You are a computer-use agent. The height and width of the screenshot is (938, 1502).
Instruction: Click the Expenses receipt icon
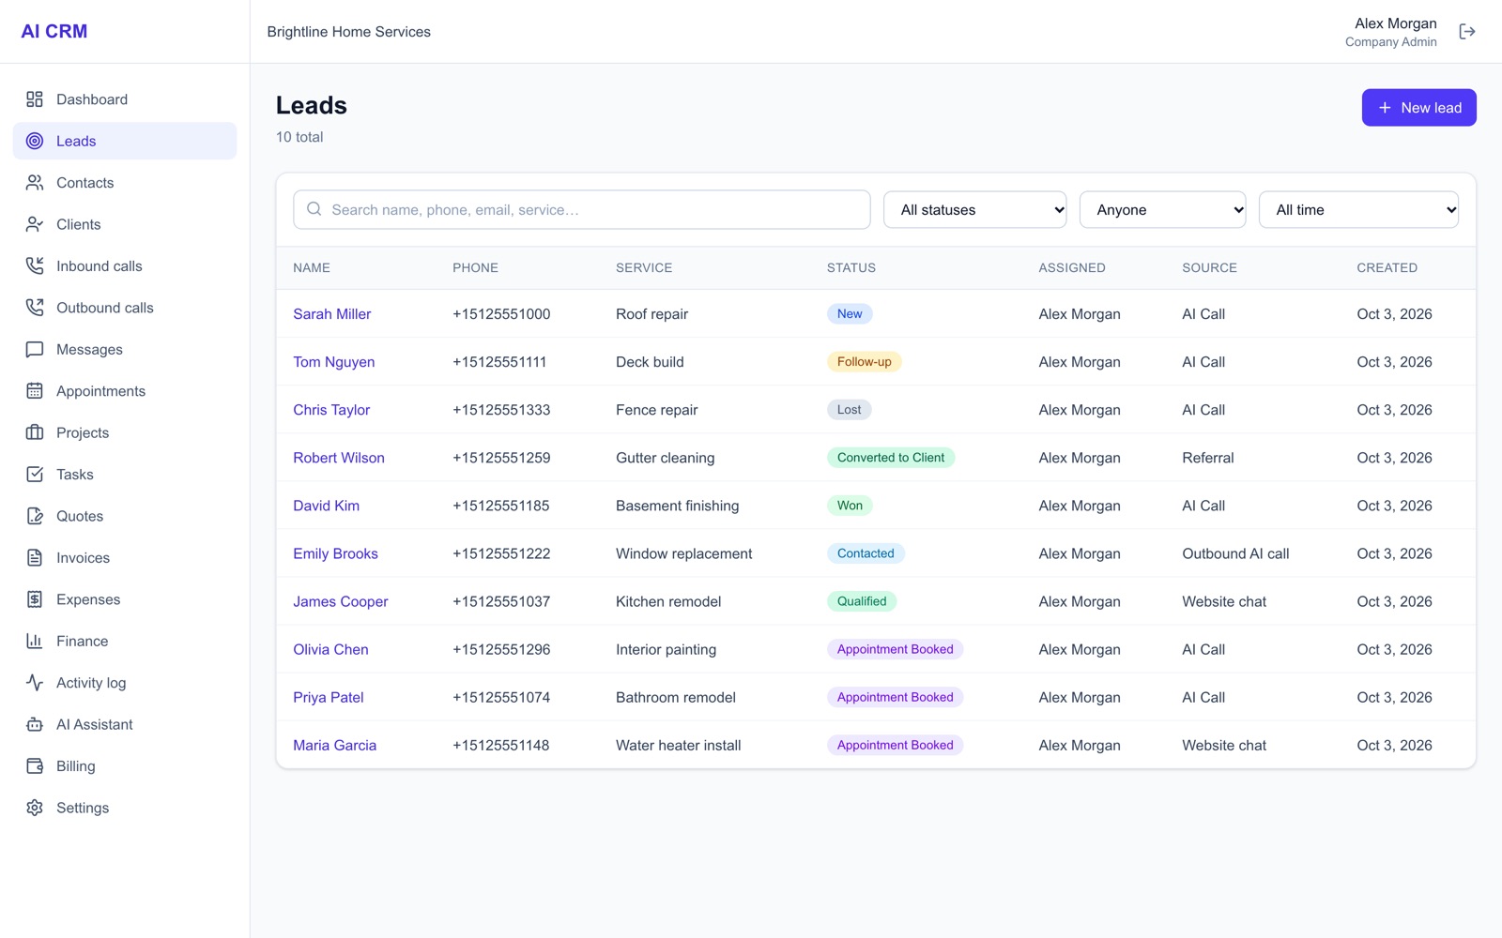click(35, 599)
